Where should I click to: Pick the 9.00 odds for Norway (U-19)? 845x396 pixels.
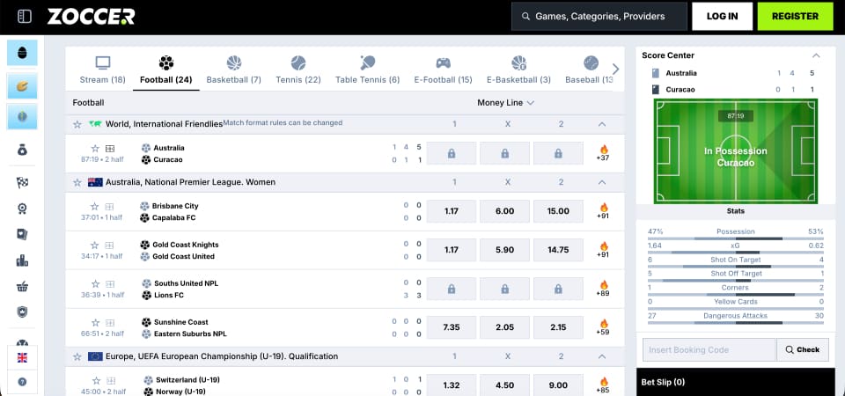tap(558, 385)
